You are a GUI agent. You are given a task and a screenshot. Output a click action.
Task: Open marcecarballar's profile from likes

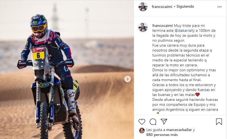pyautogui.click(x=179, y=130)
